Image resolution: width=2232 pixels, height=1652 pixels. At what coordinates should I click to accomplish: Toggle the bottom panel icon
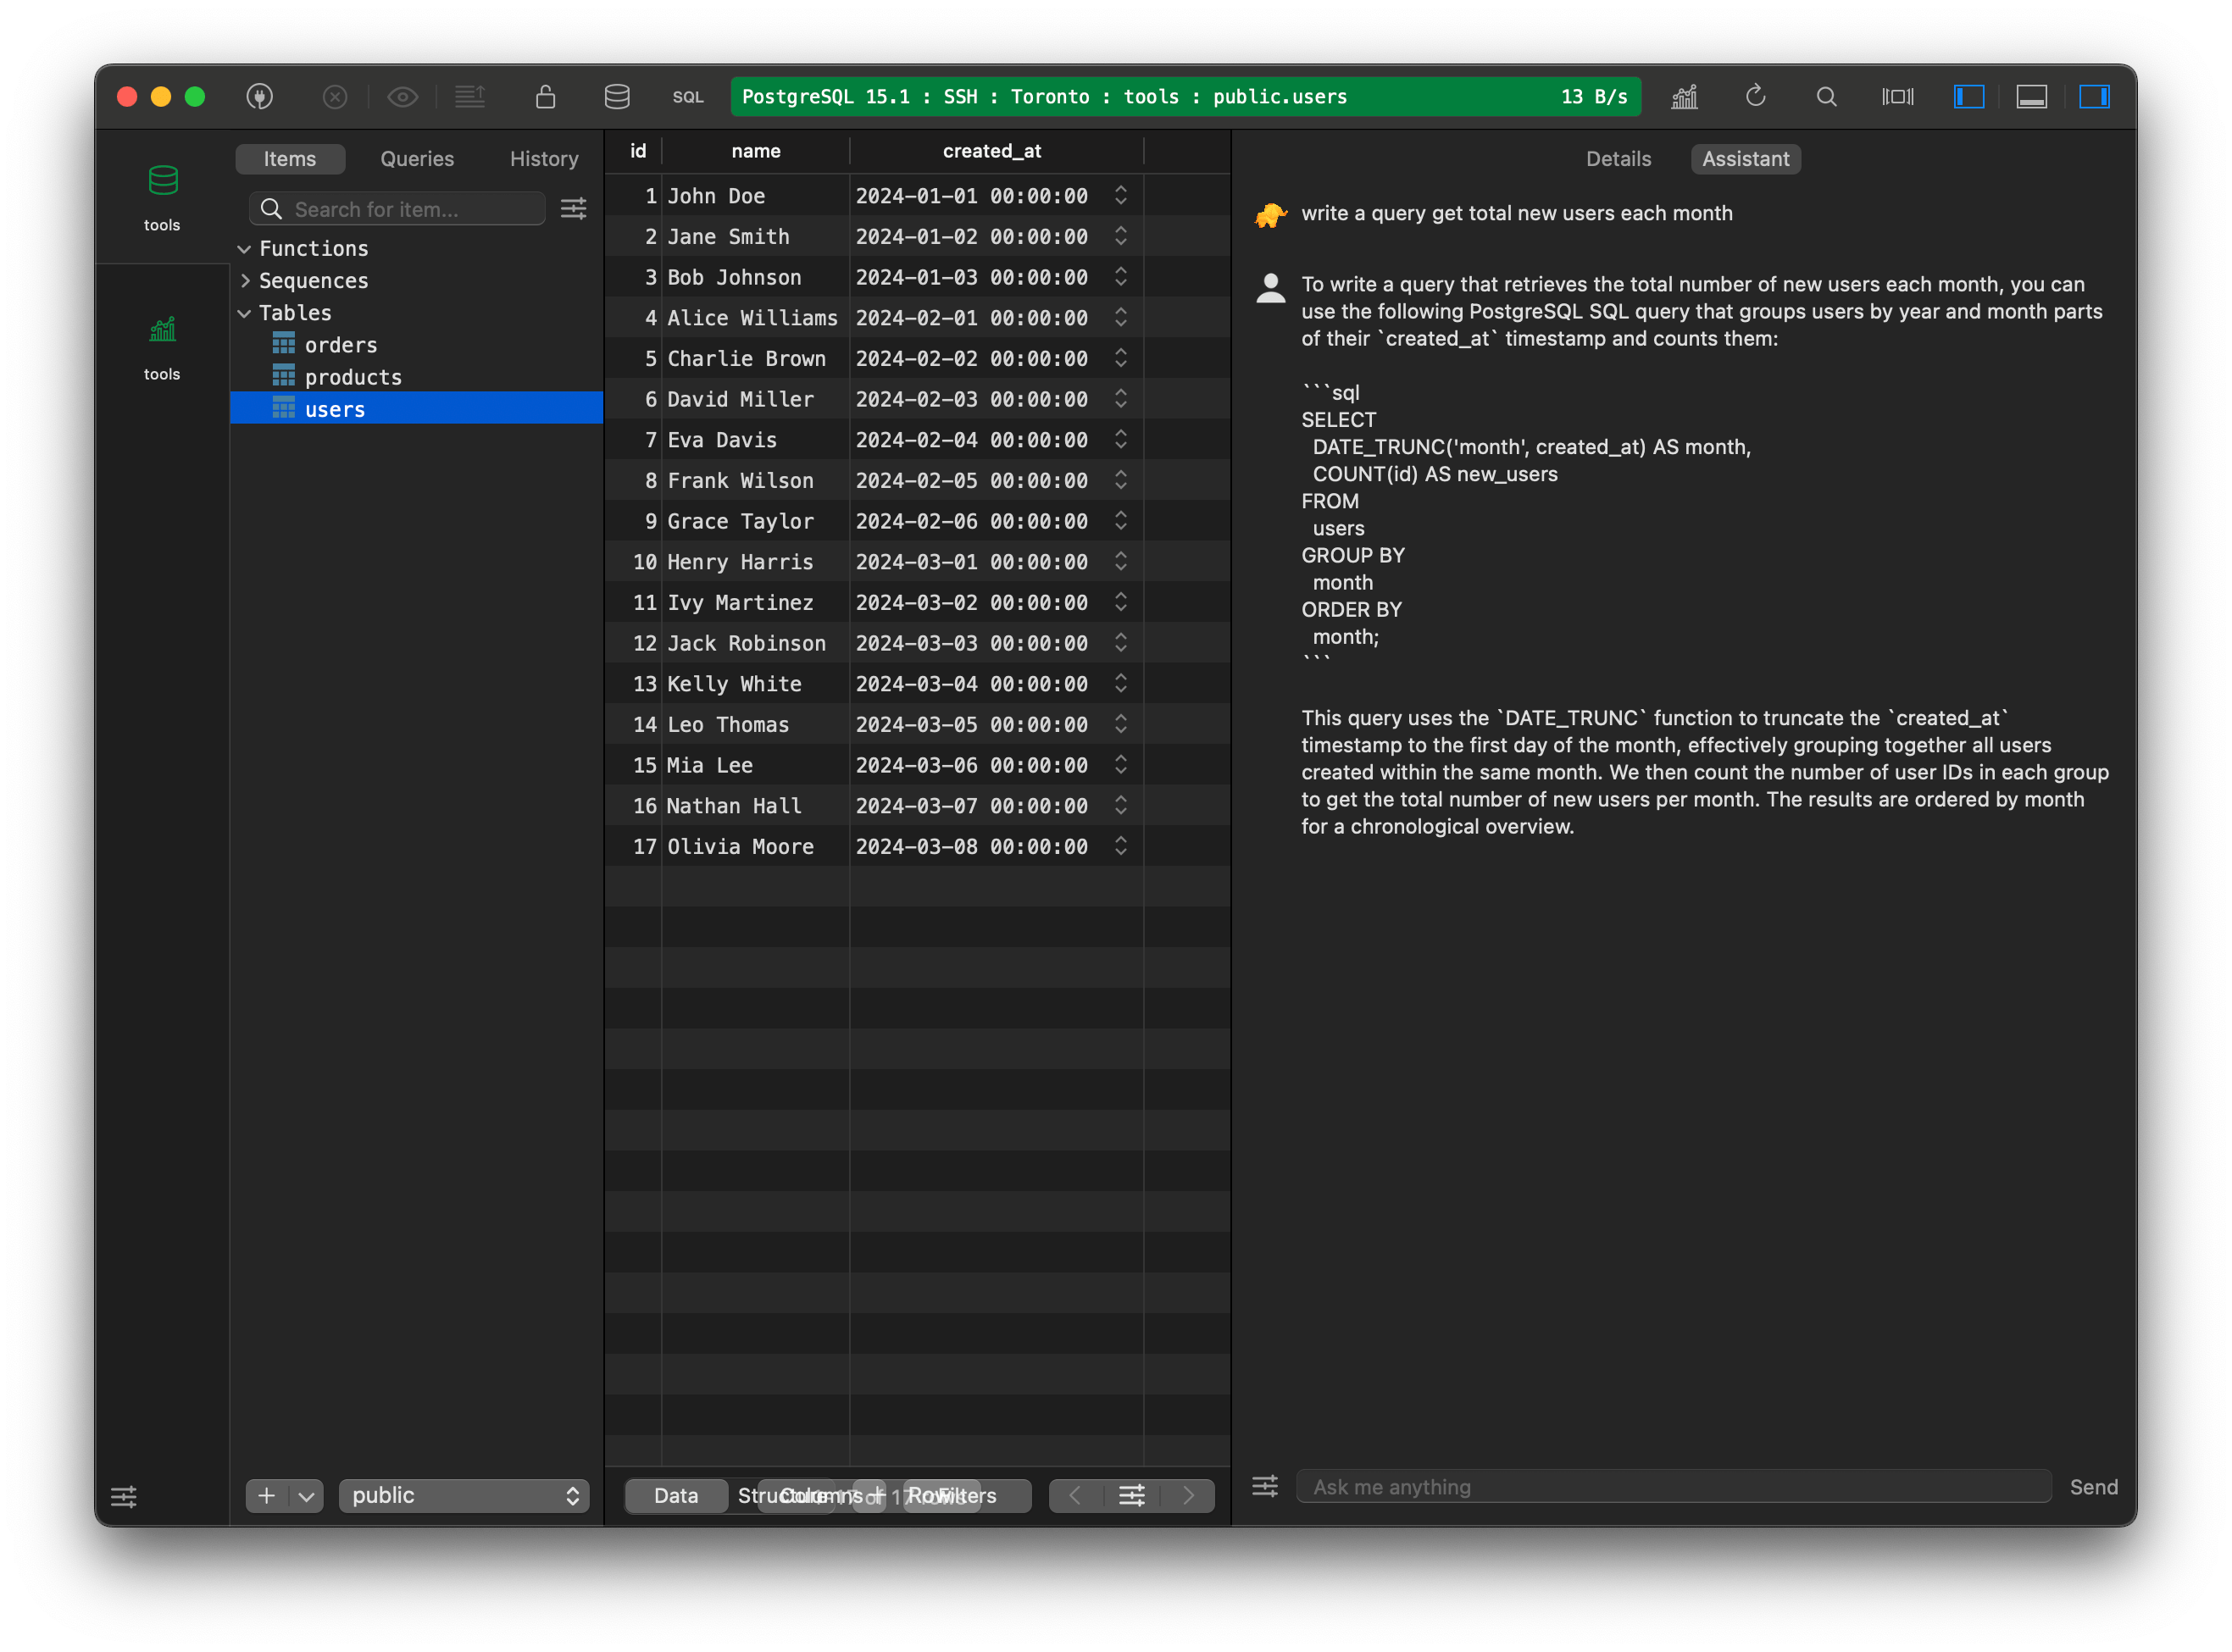(2031, 96)
